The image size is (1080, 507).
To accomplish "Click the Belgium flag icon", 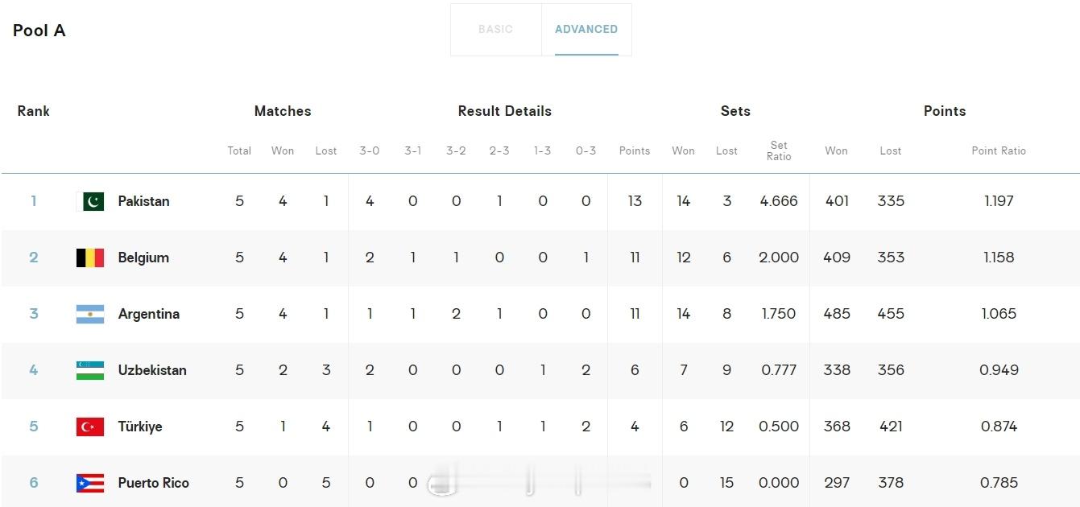I will 90,258.
